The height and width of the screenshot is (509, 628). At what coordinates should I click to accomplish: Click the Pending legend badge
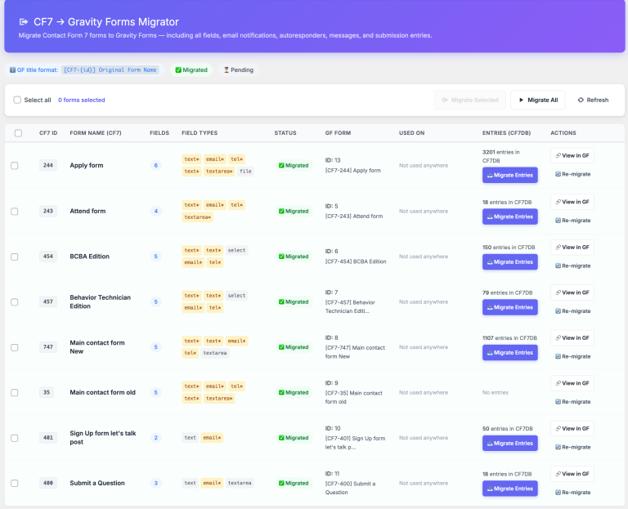point(238,70)
